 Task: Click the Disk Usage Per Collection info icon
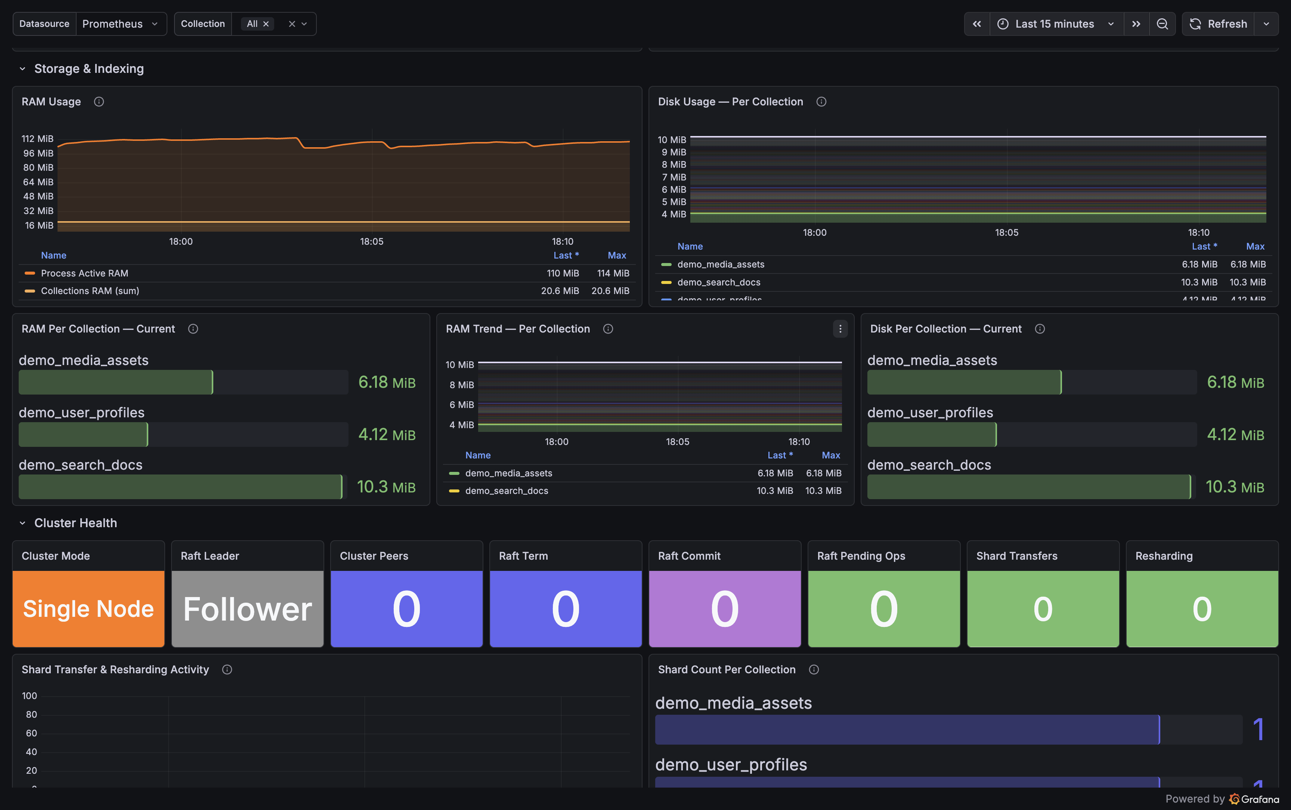coord(821,102)
